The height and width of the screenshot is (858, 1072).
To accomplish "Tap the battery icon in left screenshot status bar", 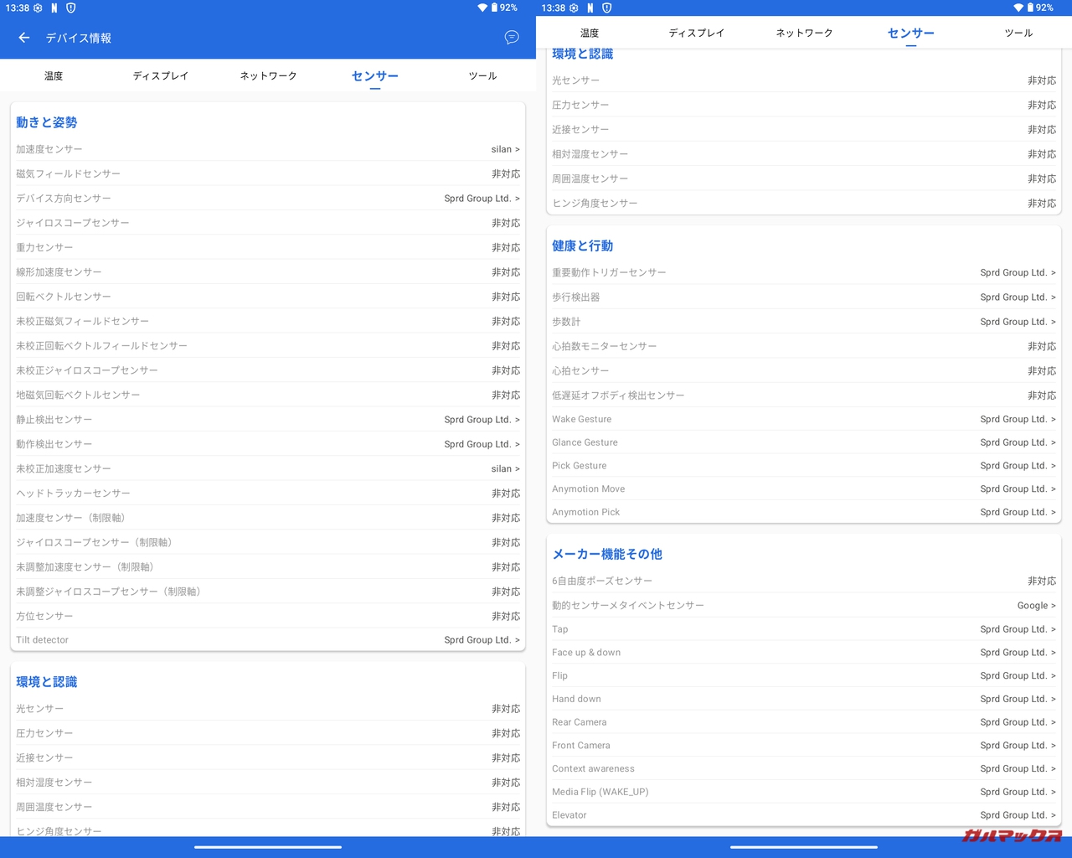I will point(494,8).
